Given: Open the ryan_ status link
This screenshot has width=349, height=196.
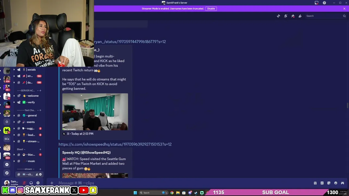Looking at the screenshot, I should (x=130, y=42).
